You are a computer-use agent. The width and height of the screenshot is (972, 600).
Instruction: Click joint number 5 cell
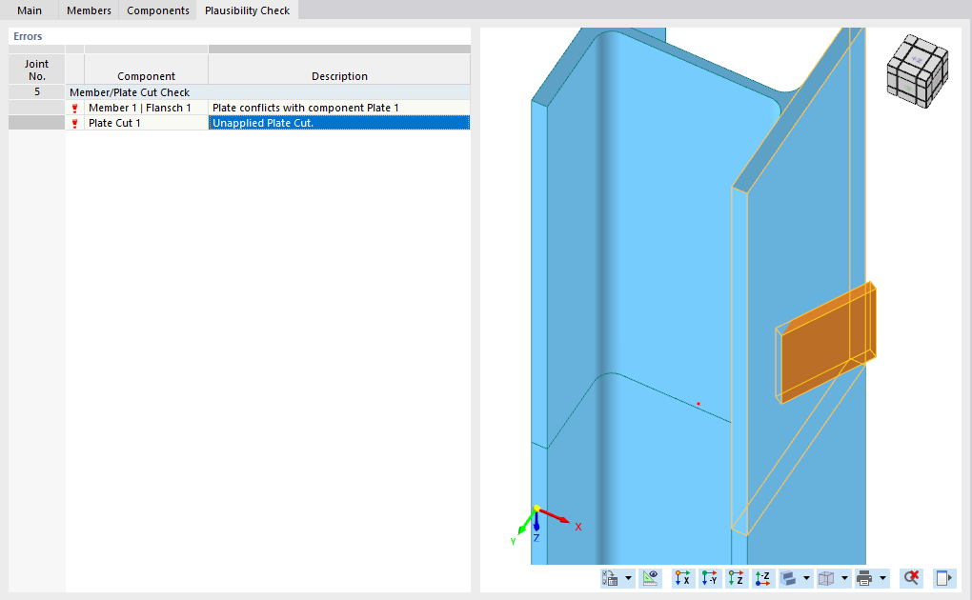[x=36, y=91]
